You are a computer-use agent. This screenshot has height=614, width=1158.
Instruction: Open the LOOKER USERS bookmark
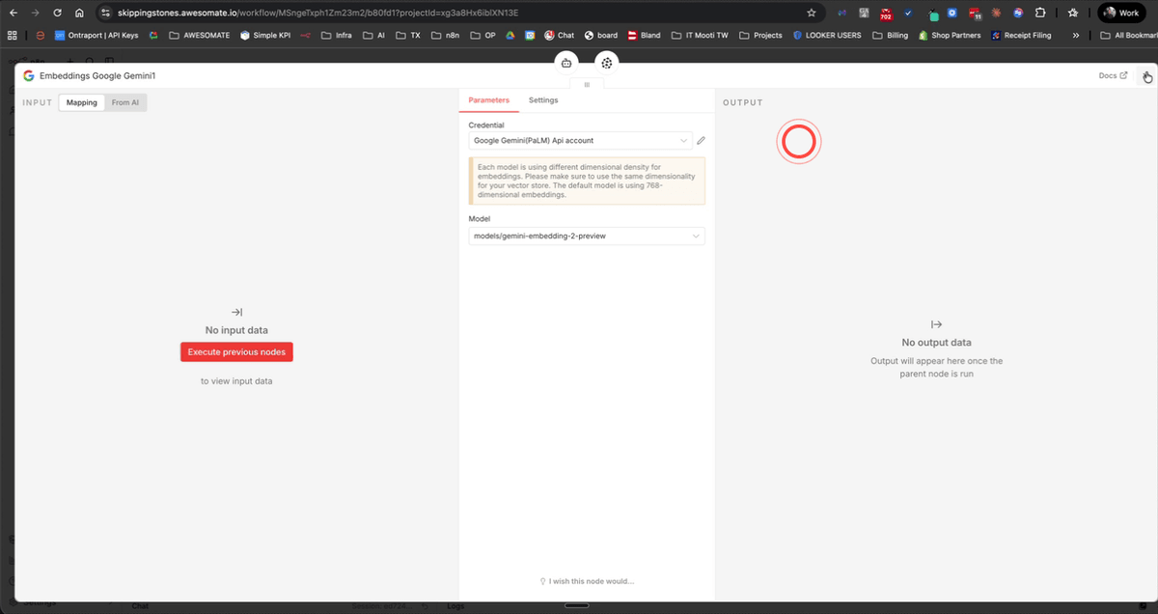point(827,35)
